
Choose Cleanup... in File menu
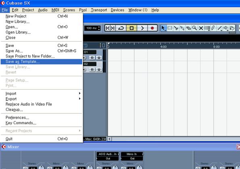41,109
